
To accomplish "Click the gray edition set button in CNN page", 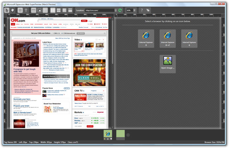I will [x=81, y=33].
